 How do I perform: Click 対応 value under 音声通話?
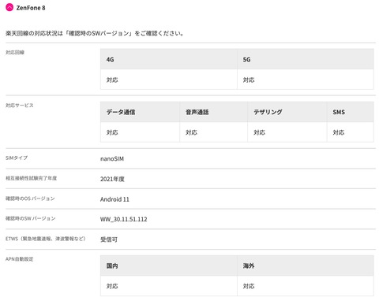(x=191, y=132)
